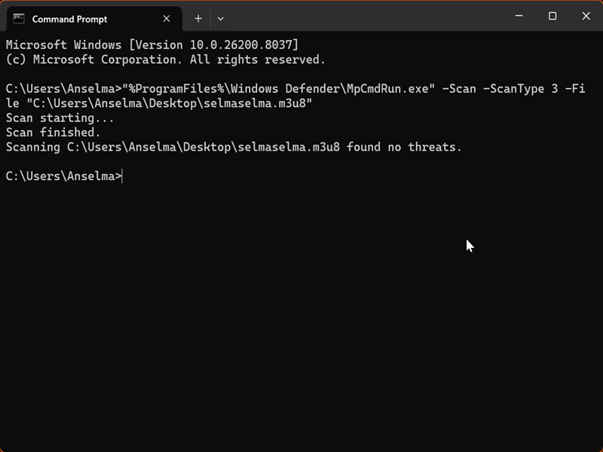Screen dimensions: 603x452
Task: Click the Command Prompt tab icon
Action: (19, 19)
